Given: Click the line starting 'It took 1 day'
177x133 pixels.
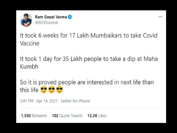Looking at the screenshot, I should point(89,59).
